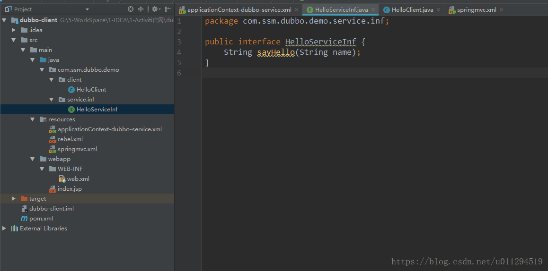
Task: Close the HelloServiceInf.java tab
Action: (373, 10)
